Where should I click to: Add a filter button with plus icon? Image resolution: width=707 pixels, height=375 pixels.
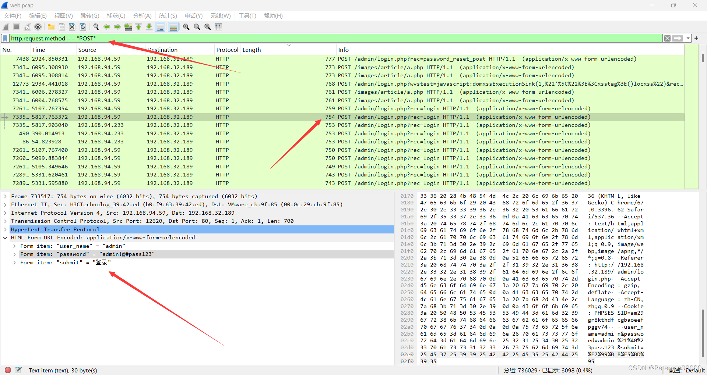[696, 38]
